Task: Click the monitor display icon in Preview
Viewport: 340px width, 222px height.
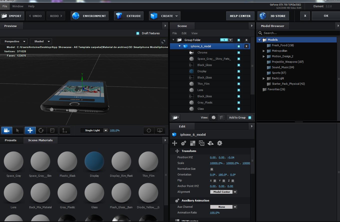Action: [160, 130]
